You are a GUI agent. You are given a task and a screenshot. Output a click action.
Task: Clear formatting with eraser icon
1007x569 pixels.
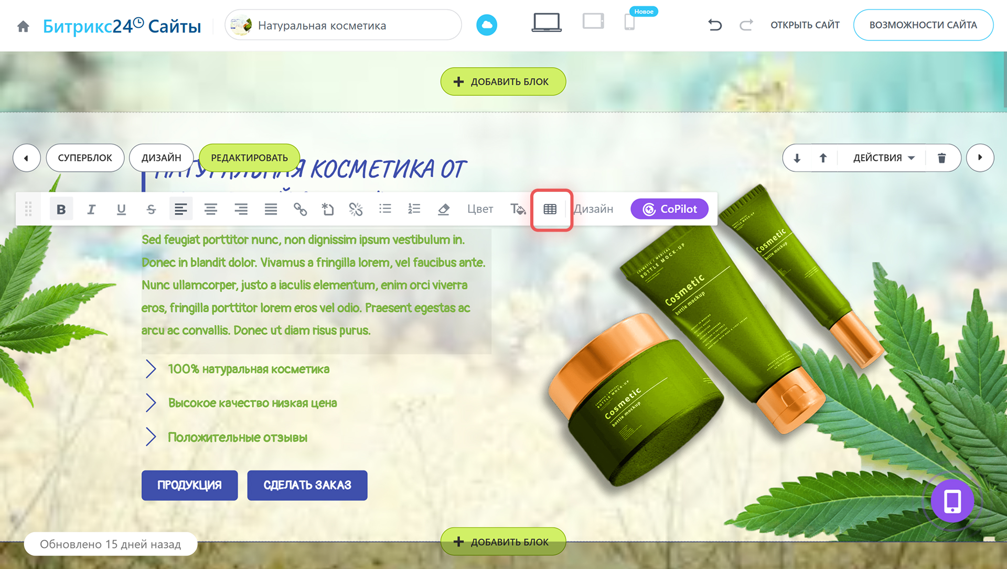[x=444, y=209]
